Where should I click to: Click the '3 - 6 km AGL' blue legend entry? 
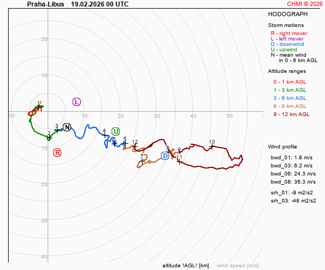(x=290, y=98)
